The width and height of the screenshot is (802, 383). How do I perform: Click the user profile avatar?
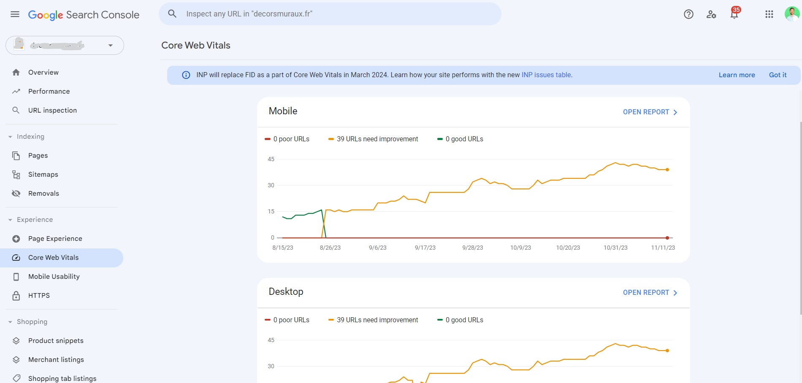click(x=792, y=14)
